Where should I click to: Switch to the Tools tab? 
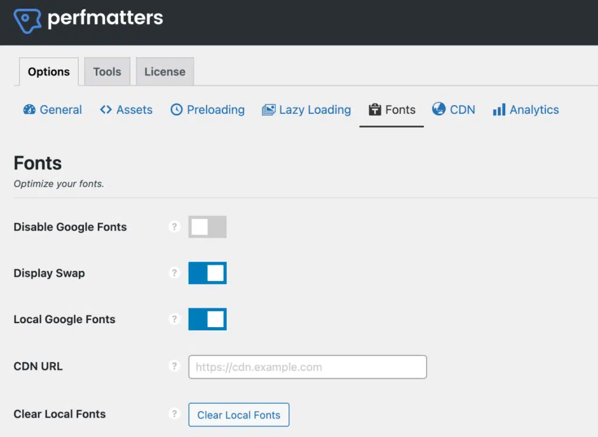107,72
